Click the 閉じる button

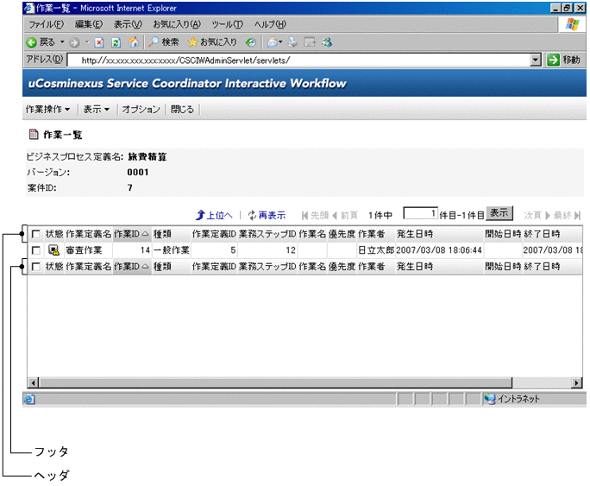coord(183,109)
